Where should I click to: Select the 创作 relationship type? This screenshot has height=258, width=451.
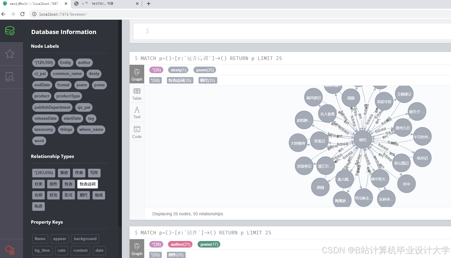(x=53, y=184)
